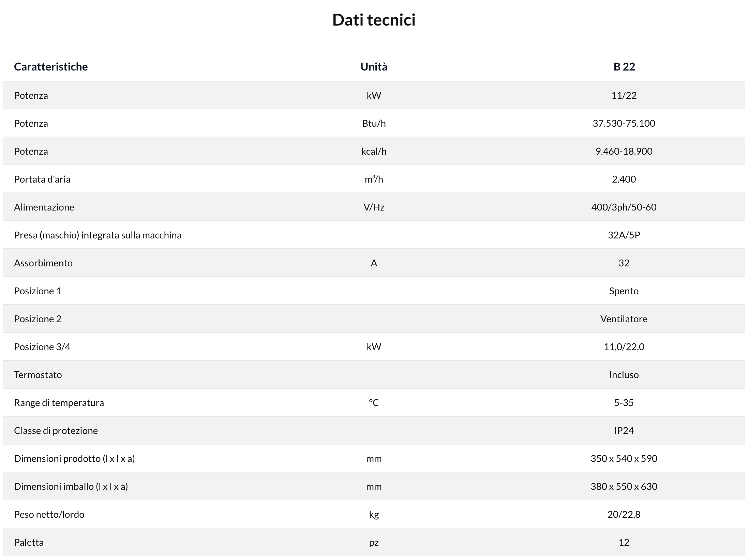Screen dimensions: 748x560
Task: Click the "Caratteristiche" column header
Action: 51,67
